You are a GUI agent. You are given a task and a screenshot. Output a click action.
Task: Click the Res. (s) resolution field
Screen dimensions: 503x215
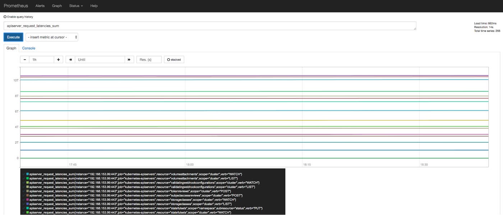(x=149, y=59)
